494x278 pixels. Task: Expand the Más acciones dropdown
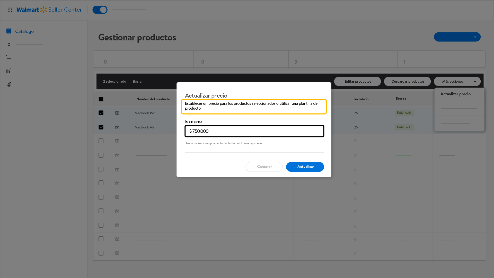457,81
